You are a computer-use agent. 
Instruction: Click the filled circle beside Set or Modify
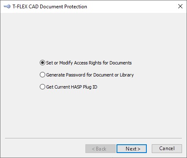pos(42,63)
